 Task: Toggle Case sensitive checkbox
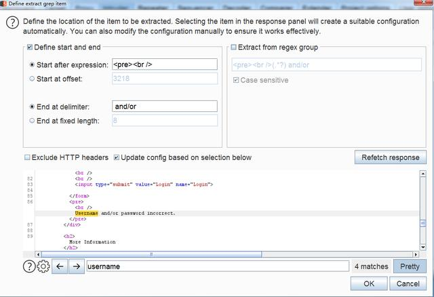click(x=236, y=80)
